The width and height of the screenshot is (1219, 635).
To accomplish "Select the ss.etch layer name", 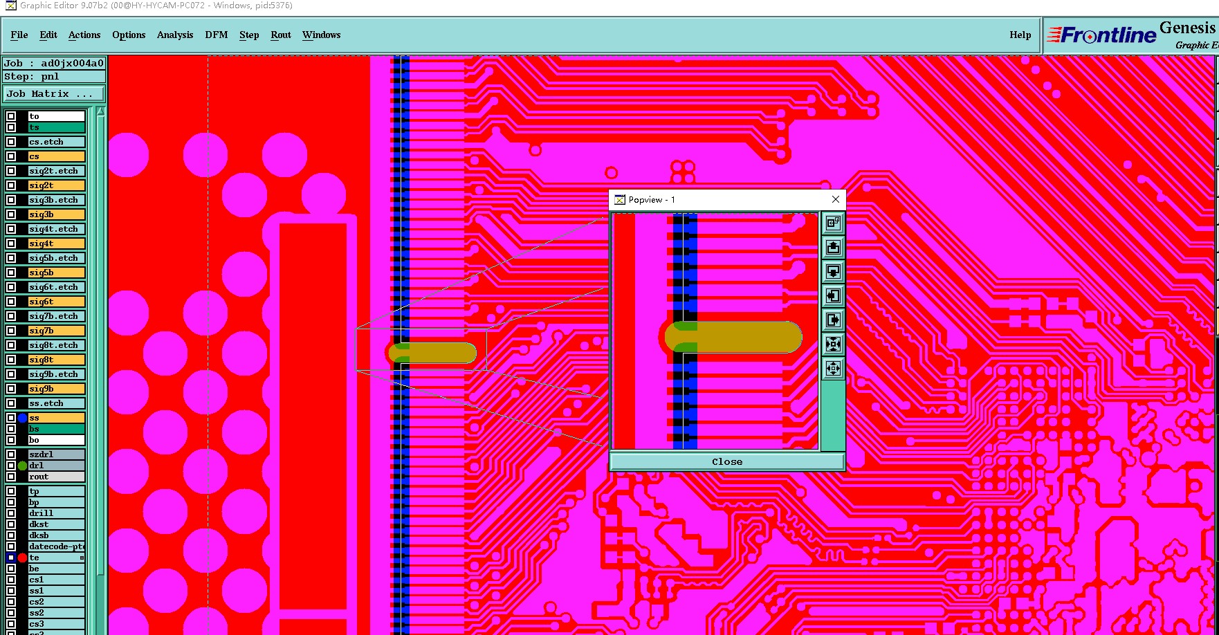I will pyautogui.click(x=56, y=403).
